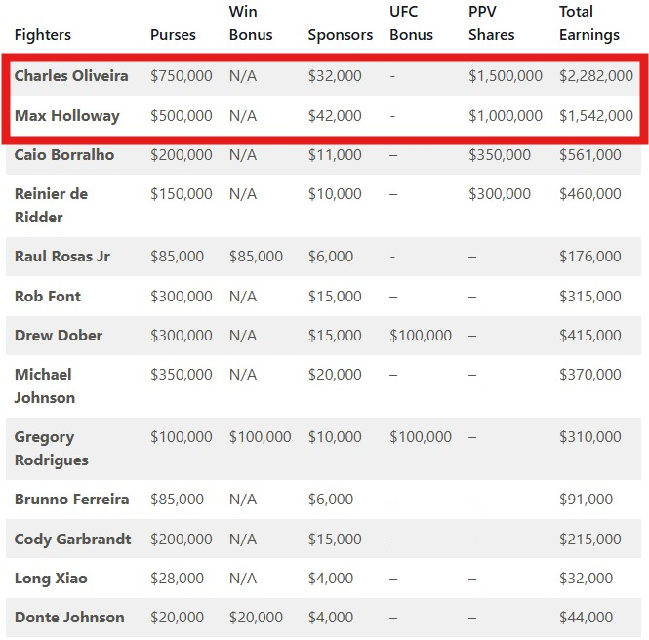Click Charles Oliveira's $2,282,000 total earnings
This screenshot has width=649, height=640.
click(595, 76)
